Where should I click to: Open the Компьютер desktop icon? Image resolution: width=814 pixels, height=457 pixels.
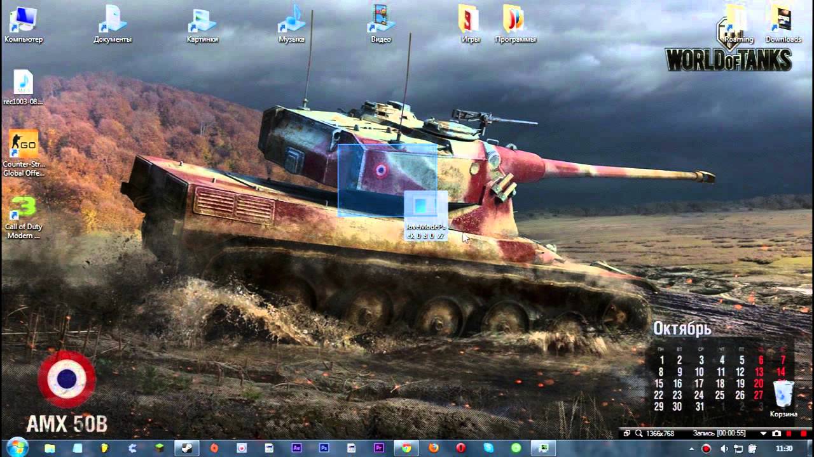[x=24, y=24]
